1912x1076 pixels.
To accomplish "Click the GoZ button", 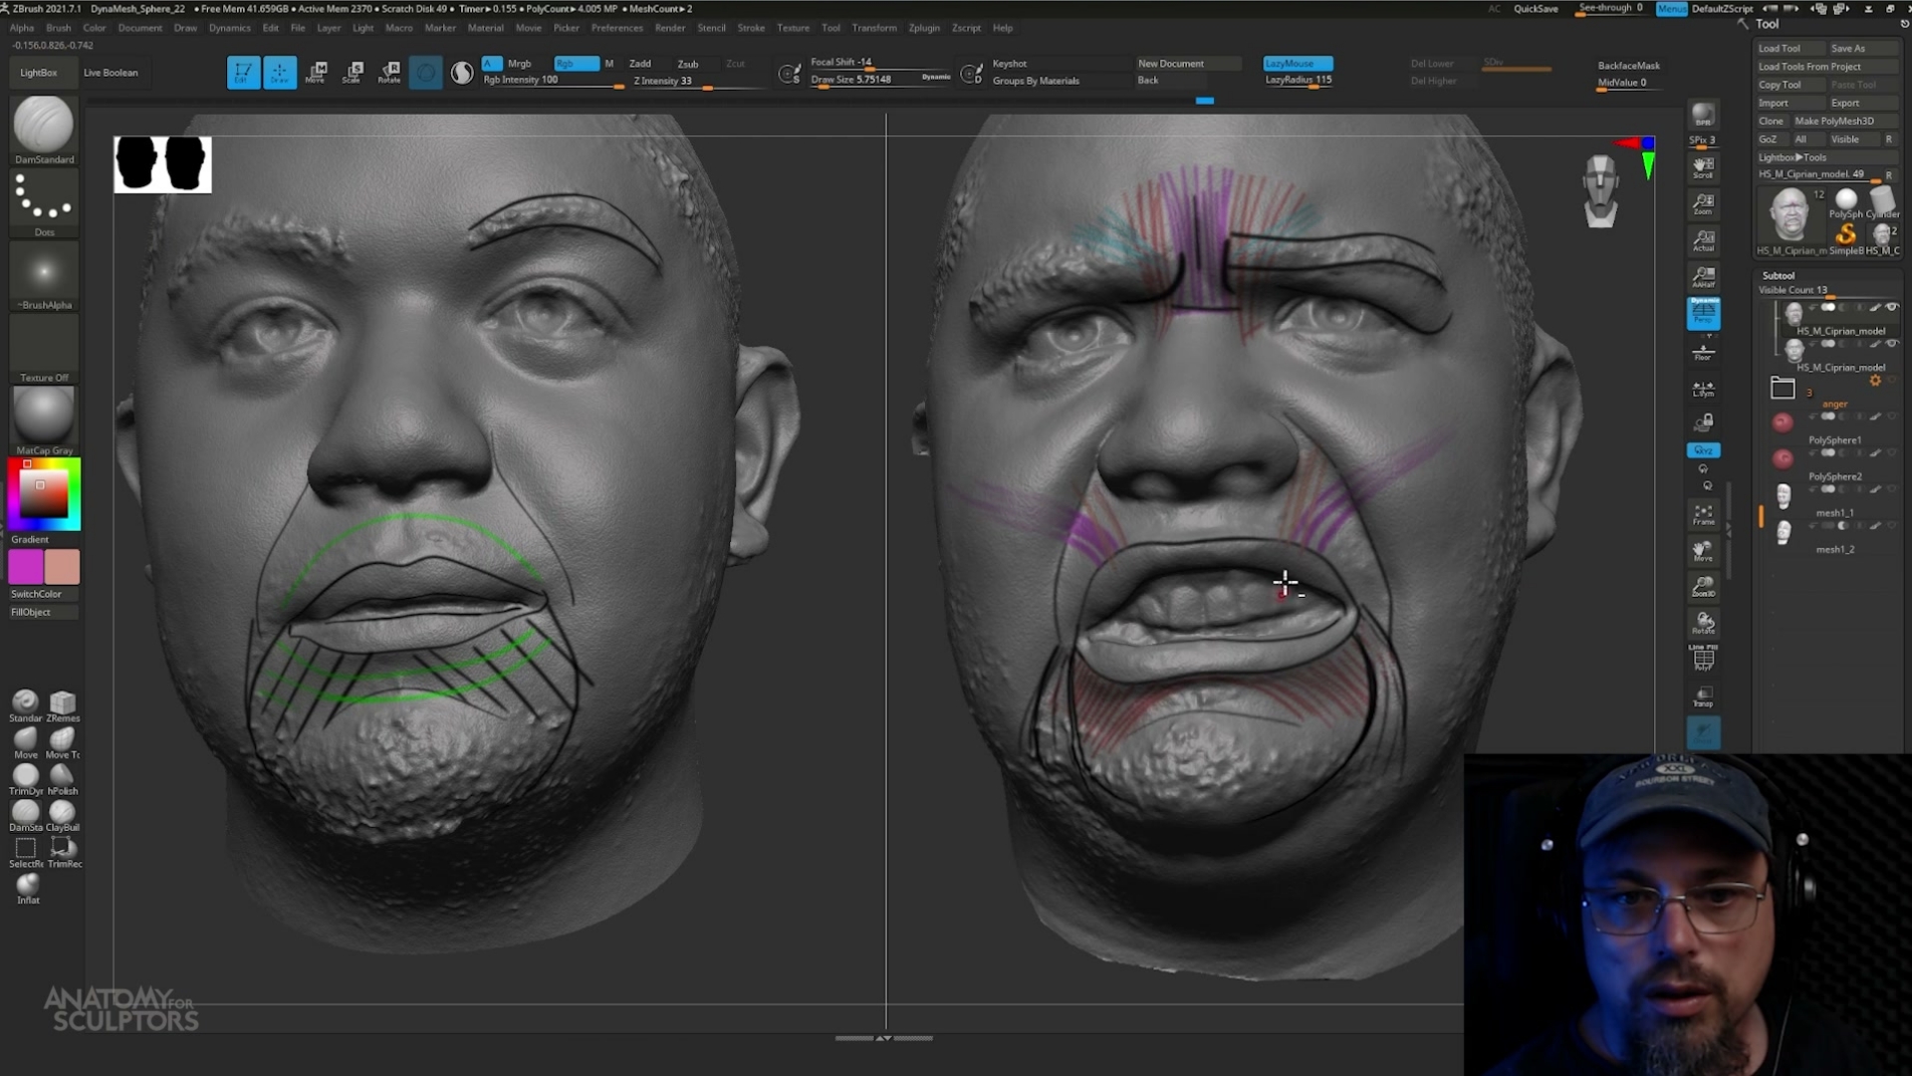I will 1768,139.
